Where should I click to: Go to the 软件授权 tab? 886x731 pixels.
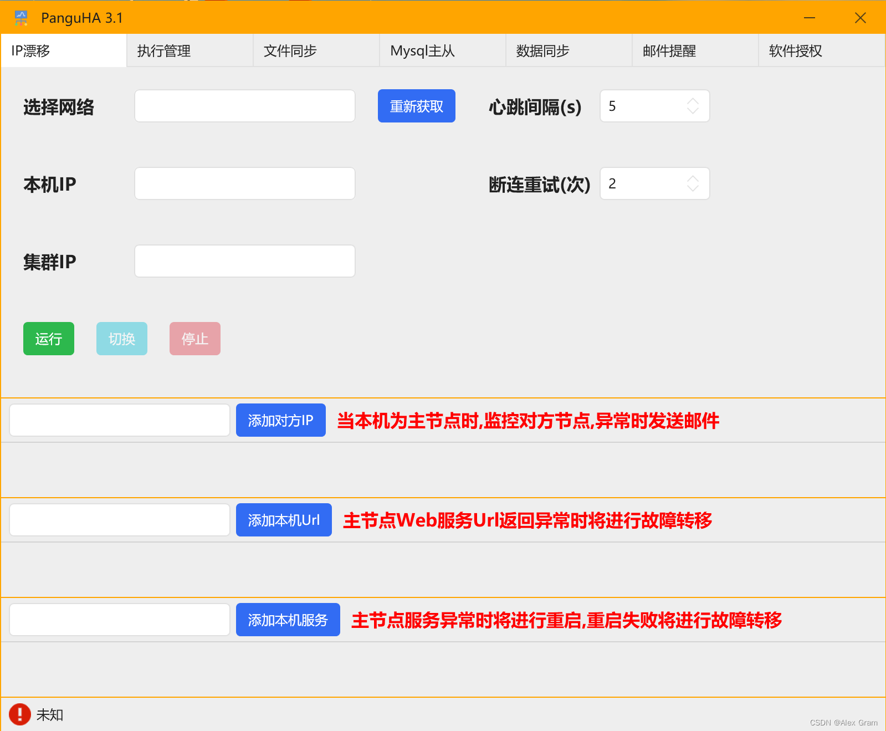[822, 51]
